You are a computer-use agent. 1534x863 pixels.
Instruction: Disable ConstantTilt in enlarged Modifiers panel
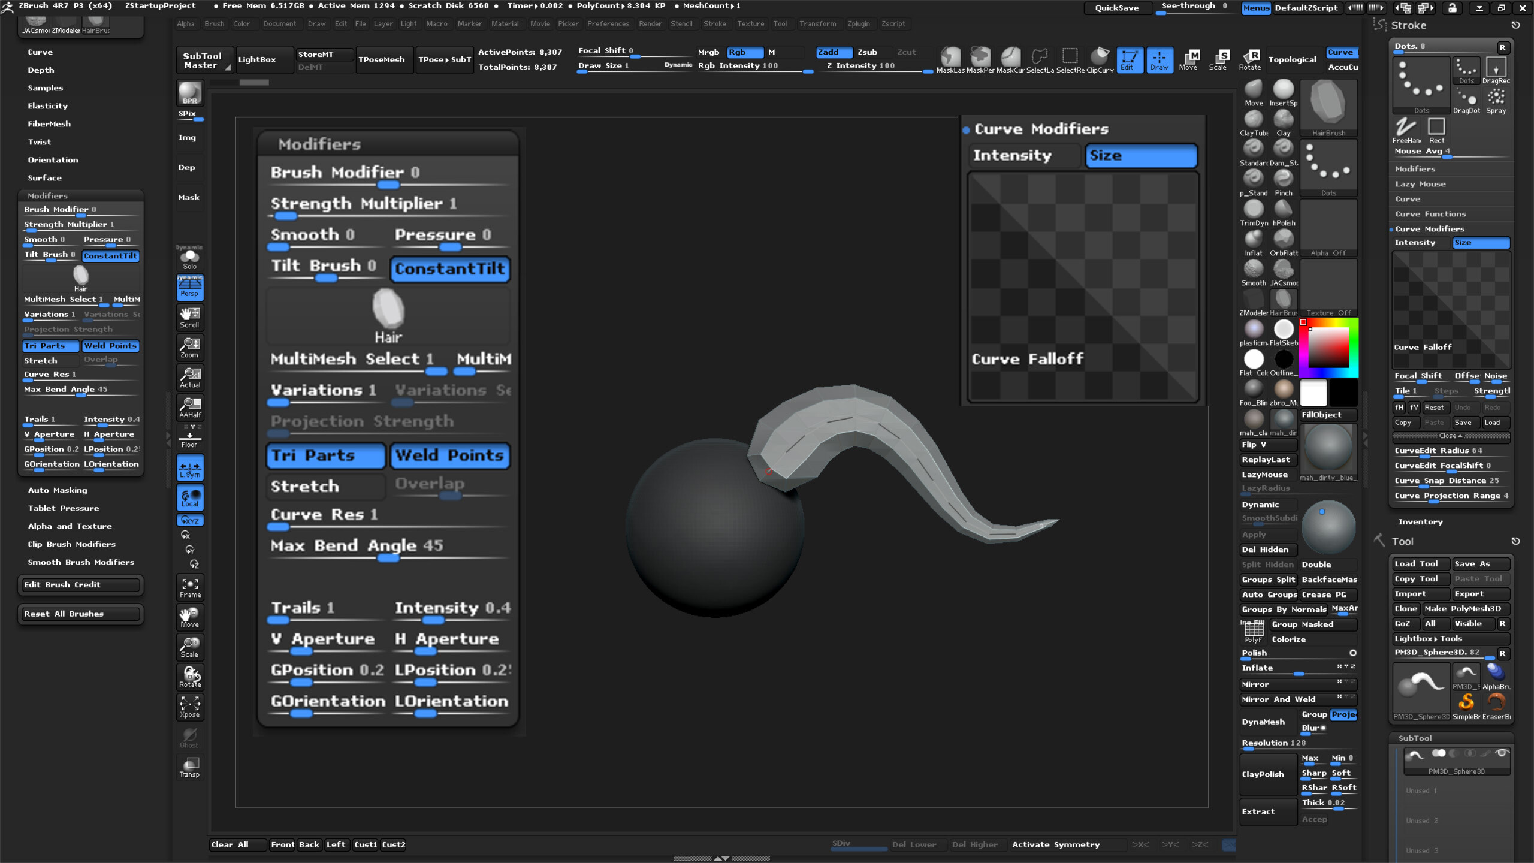(x=450, y=269)
